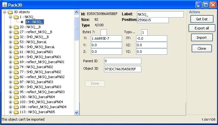
Task: Click folder icon of 100 : NKSQ_barcaPN04
Action: point(16,97)
